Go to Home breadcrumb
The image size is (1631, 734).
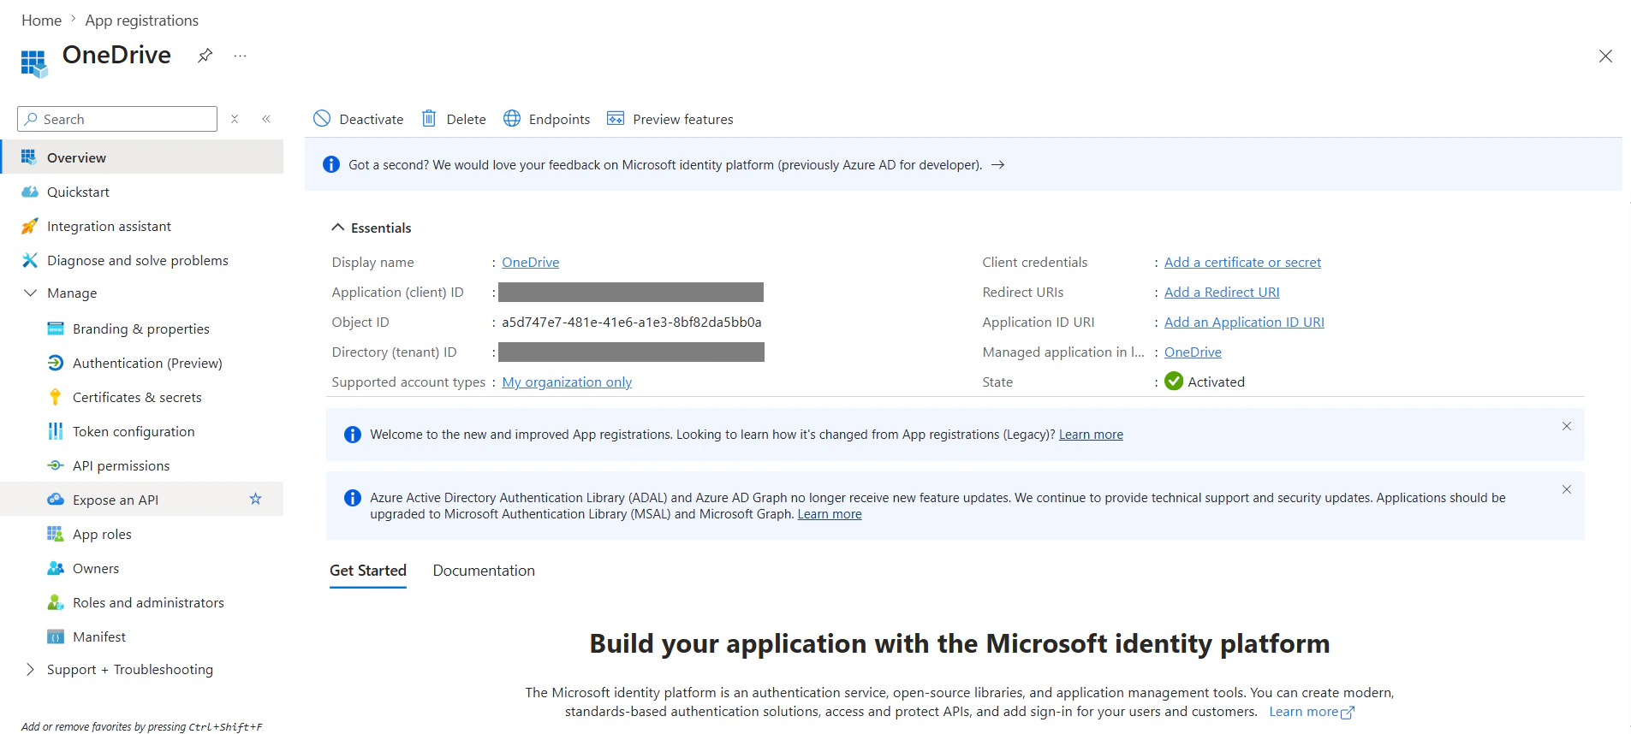tap(41, 21)
